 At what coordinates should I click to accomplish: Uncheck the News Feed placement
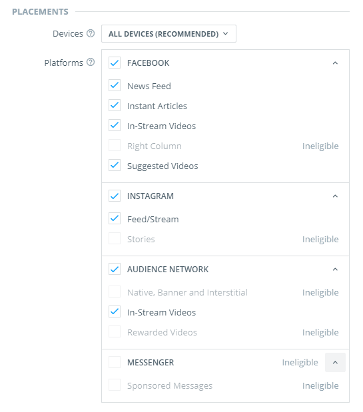point(115,85)
